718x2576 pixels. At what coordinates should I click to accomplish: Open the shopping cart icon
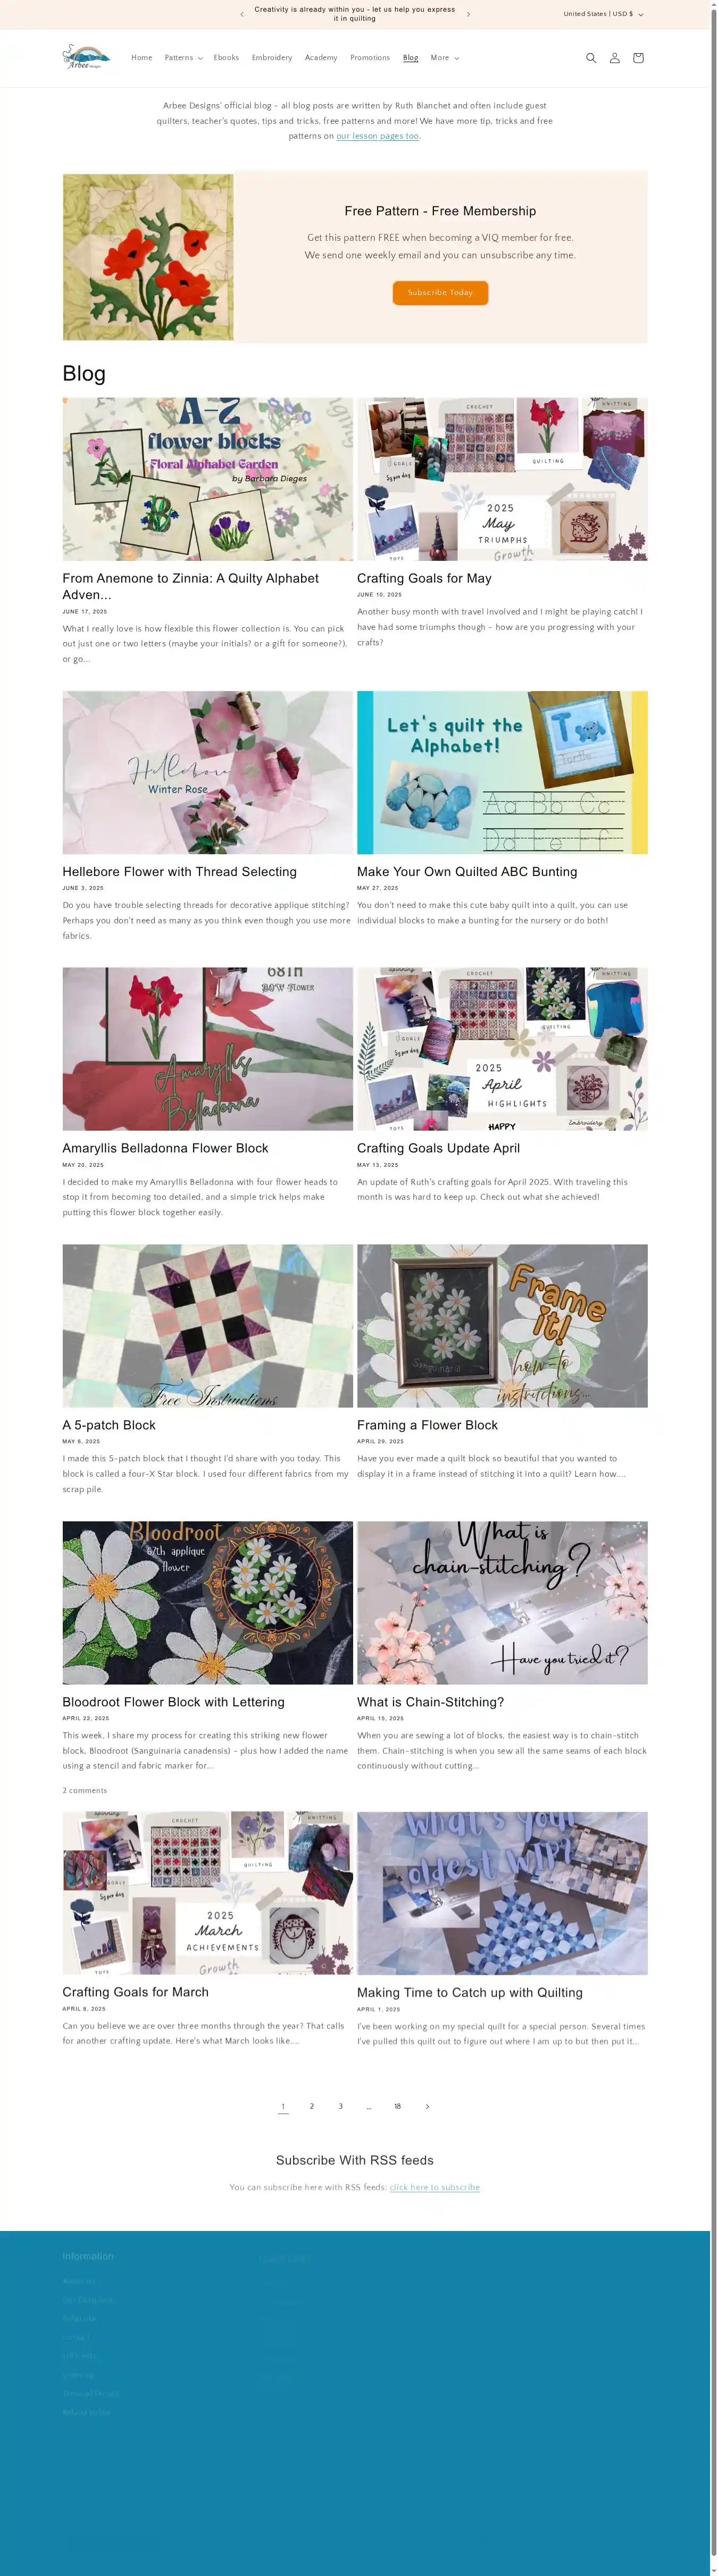638,58
